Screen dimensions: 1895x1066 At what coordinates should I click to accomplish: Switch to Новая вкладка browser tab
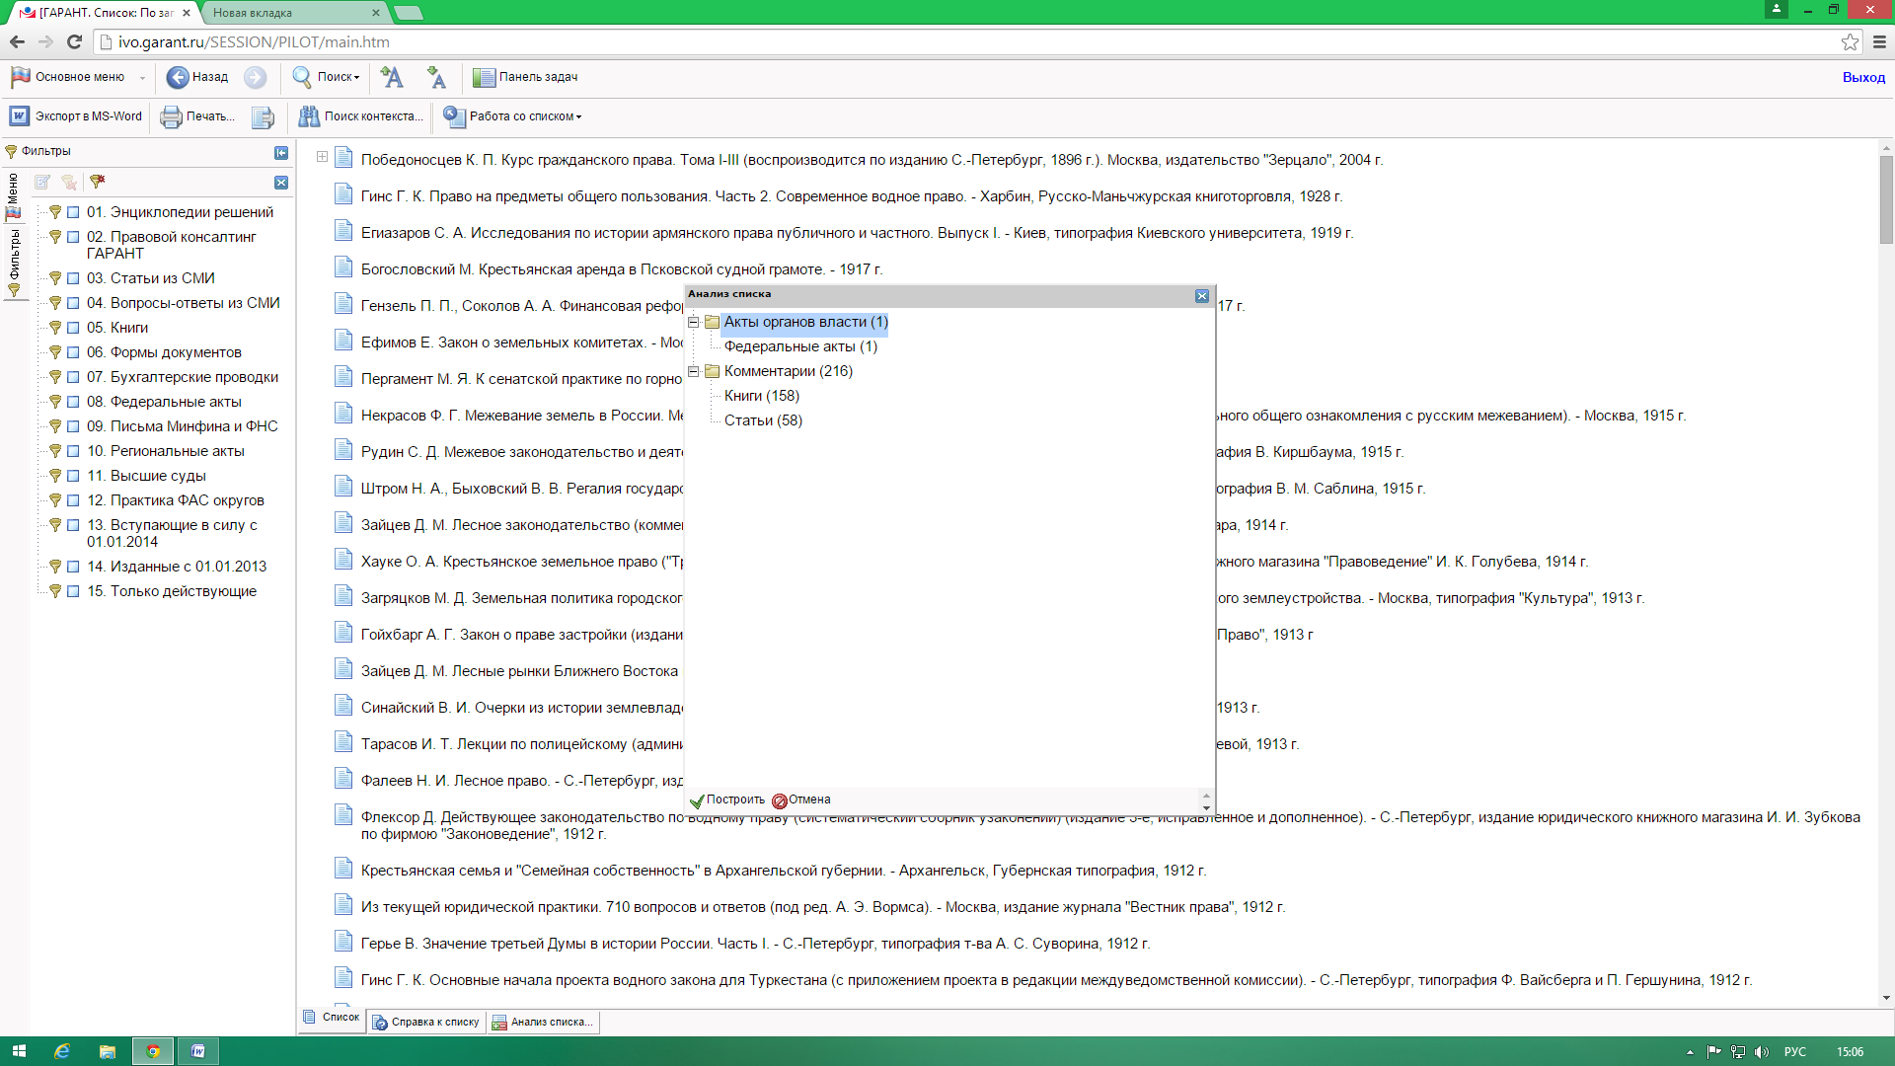[296, 13]
